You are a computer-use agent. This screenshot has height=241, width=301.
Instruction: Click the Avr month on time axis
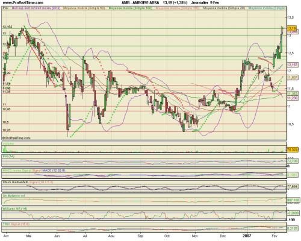pyautogui.click(x=6, y=236)
